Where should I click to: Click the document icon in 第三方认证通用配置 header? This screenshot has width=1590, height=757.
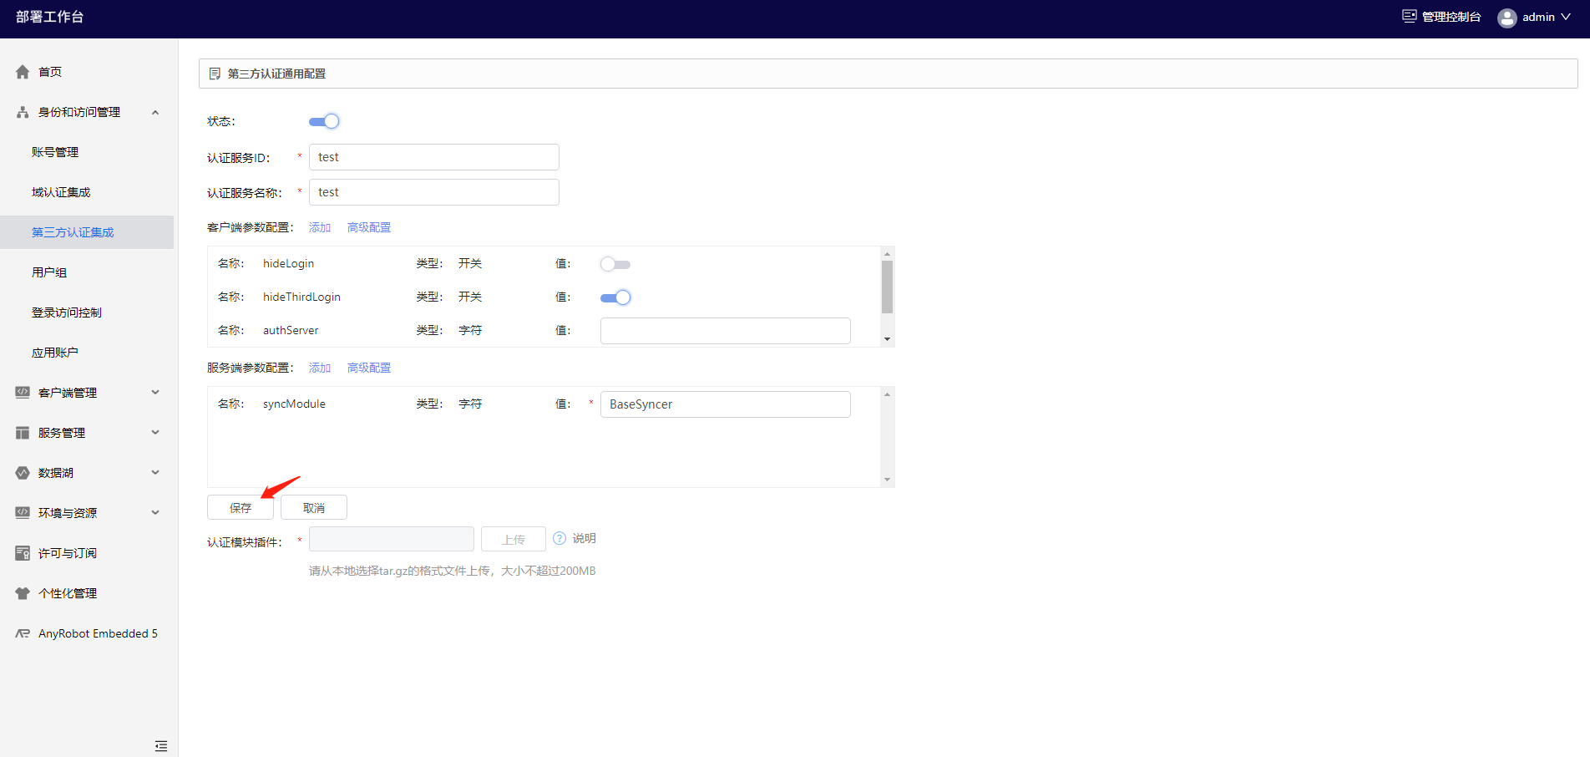(x=215, y=74)
